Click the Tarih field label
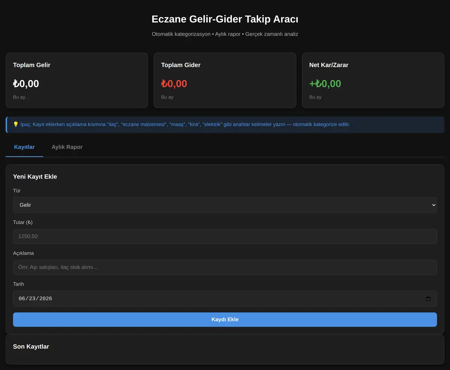 (x=18, y=284)
